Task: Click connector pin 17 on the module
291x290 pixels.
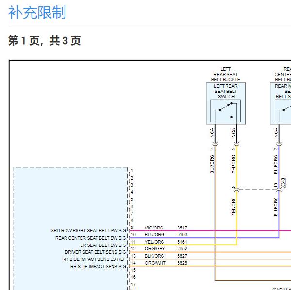Action: coord(133,285)
